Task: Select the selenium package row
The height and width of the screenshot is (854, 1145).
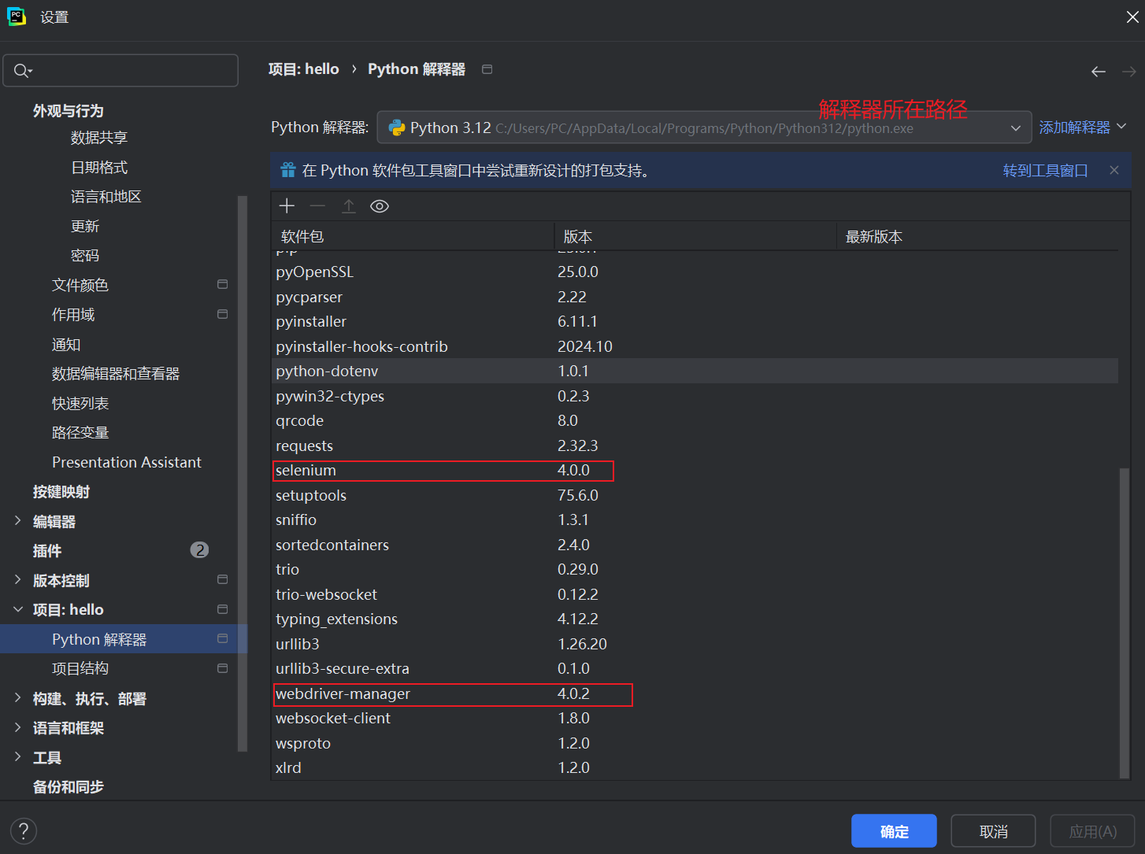Action: click(x=695, y=471)
